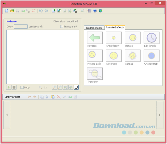Click the Delay centiseconds input field
The image size is (167, 144).
click(21, 26)
